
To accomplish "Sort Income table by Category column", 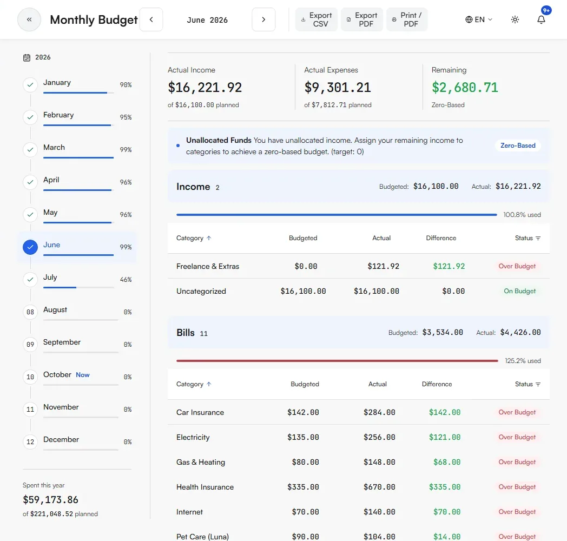I will coord(194,238).
